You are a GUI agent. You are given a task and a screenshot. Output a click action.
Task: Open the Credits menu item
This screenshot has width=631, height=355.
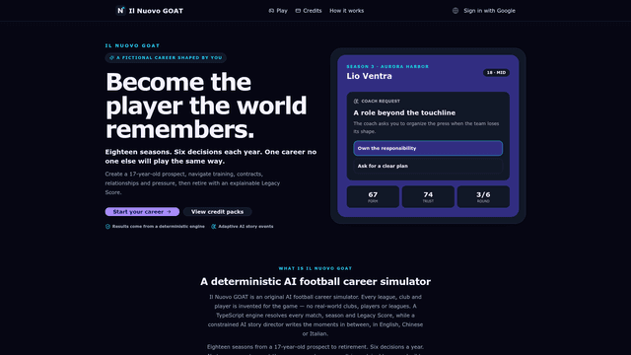(309, 11)
